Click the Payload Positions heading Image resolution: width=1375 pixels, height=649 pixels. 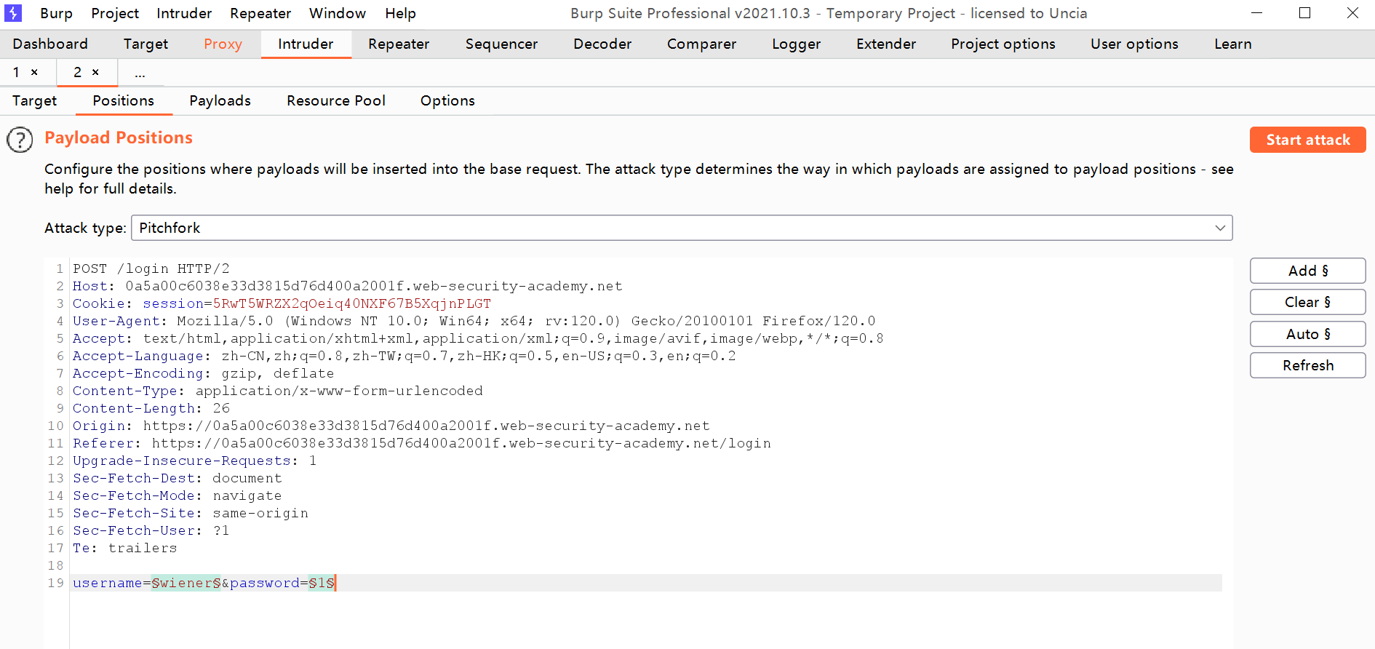click(118, 138)
